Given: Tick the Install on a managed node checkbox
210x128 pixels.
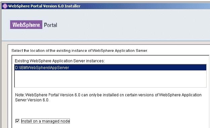Looking at the screenshot, I should [x=17, y=121].
